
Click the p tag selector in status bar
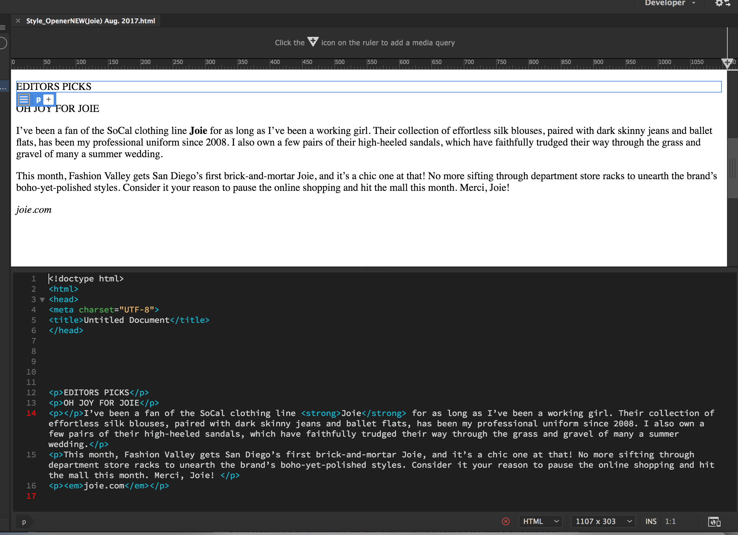click(x=24, y=522)
